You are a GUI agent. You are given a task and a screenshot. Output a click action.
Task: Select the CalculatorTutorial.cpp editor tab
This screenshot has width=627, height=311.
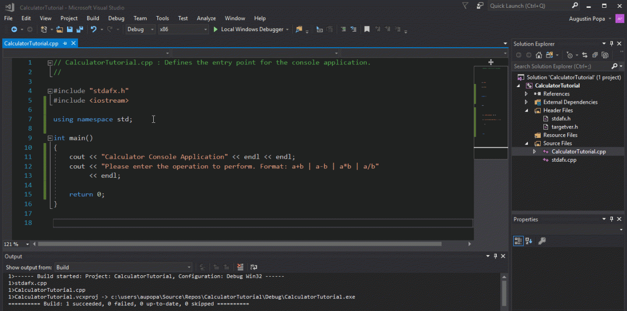coord(31,44)
